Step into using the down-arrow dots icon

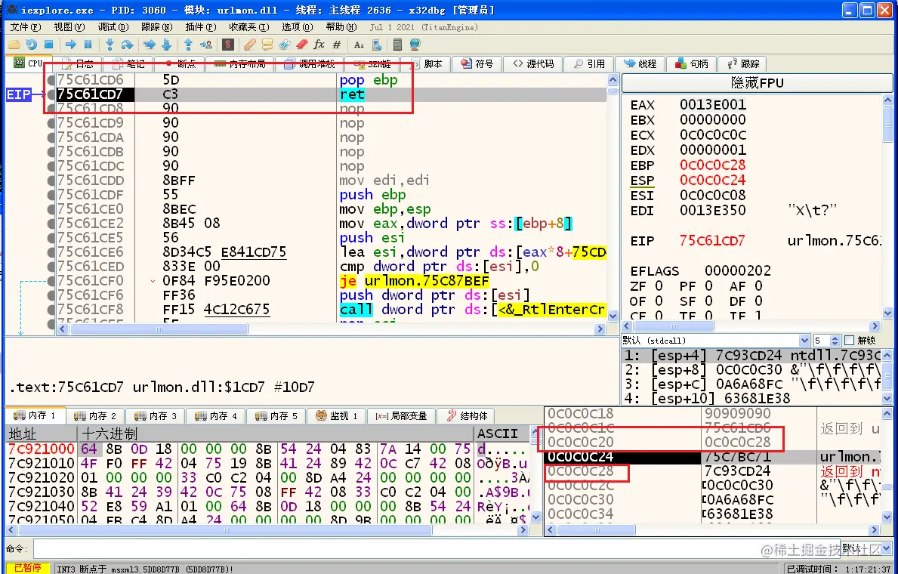110,44
